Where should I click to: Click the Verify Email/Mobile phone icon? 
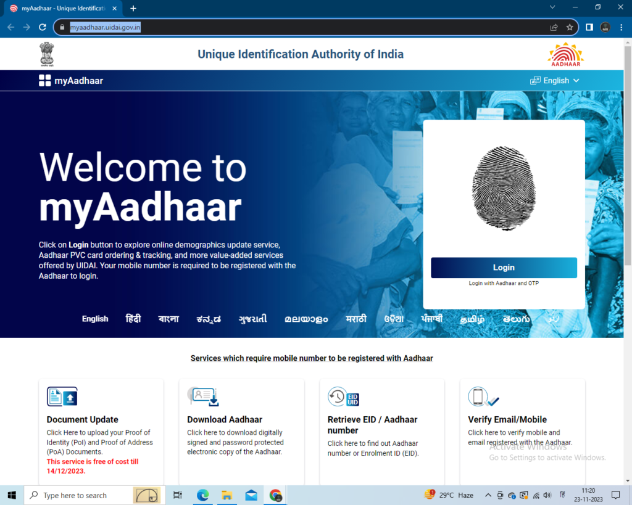click(x=483, y=396)
